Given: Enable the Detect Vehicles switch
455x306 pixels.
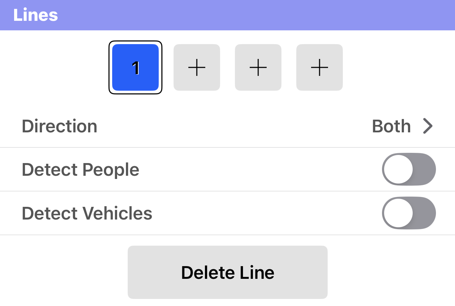Looking at the screenshot, I should (409, 213).
